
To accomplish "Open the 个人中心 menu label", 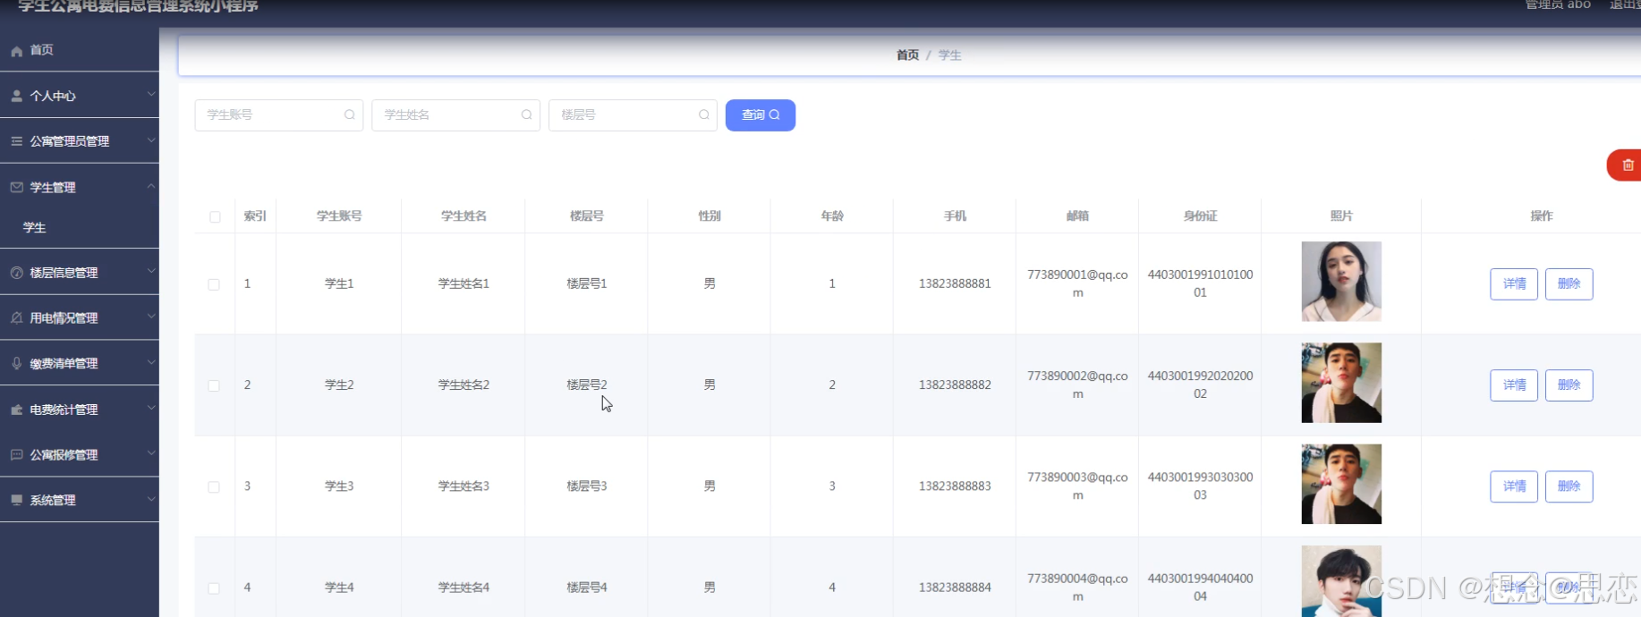I will pos(53,96).
